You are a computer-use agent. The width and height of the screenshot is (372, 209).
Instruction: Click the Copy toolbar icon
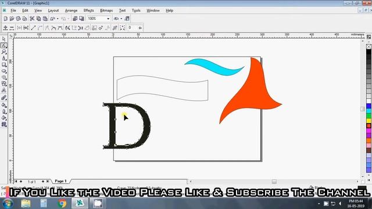38,19
